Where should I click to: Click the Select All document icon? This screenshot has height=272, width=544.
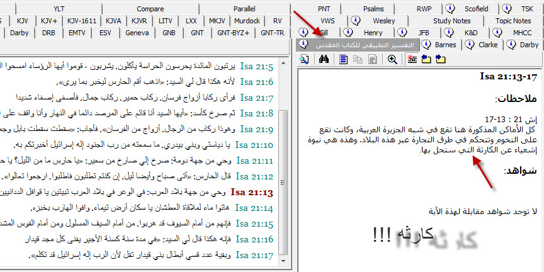click(344, 59)
